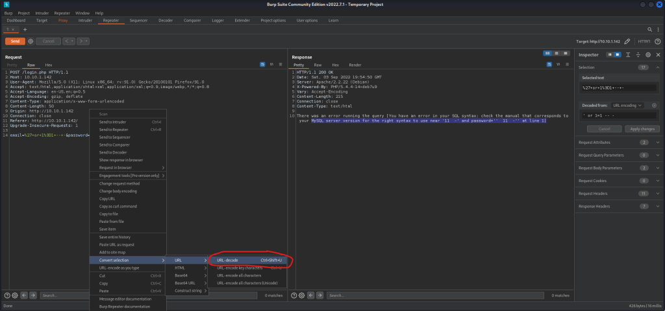The image size is (665, 311).
Task: Click the orange Send button
Action: (x=15, y=41)
